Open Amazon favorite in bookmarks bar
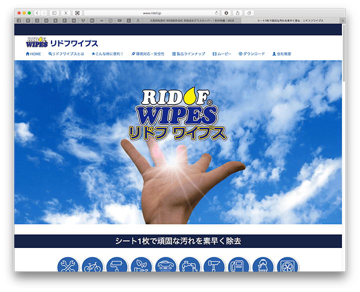 138,20
